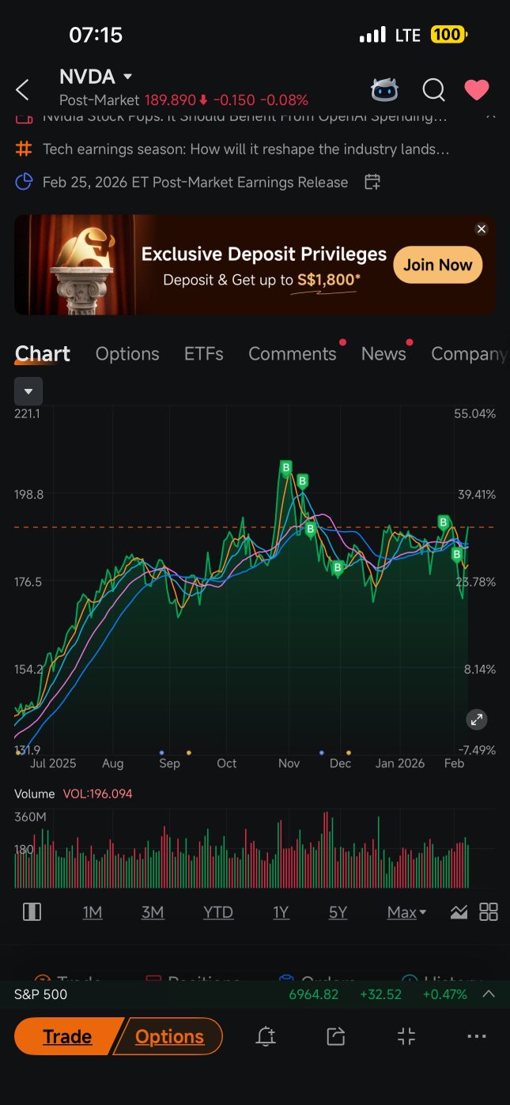The height and width of the screenshot is (1105, 510).
Task: Tap the hashtag topic icon
Action: tap(24, 149)
